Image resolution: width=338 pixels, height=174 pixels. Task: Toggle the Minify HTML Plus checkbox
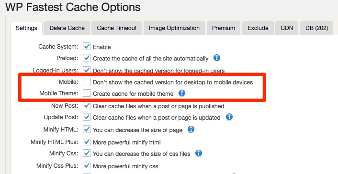pyautogui.click(x=87, y=142)
